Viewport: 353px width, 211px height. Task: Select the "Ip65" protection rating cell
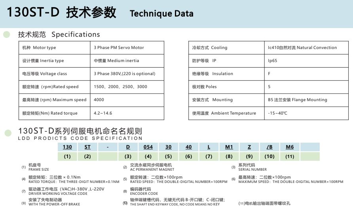click(x=273, y=60)
